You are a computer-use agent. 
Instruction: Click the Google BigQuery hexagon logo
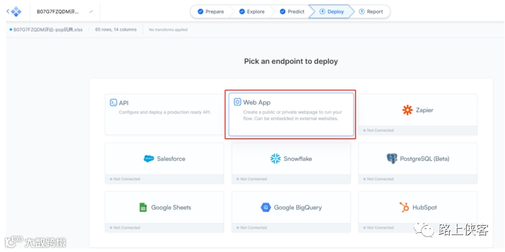coord(265,207)
